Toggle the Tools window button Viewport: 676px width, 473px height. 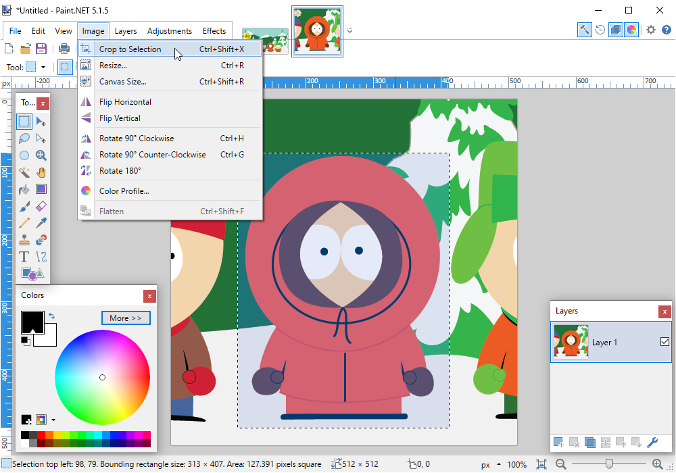click(584, 30)
